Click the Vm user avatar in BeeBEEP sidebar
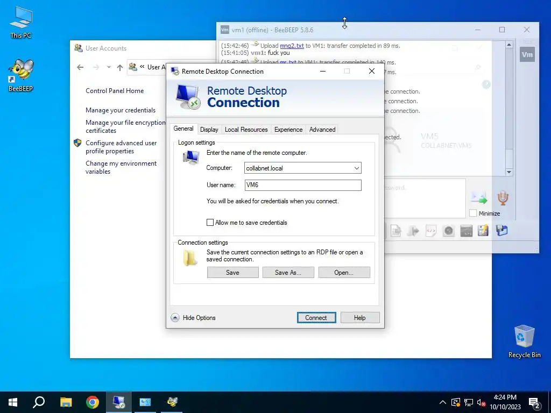This screenshot has height=413, width=551. (527, 54)
